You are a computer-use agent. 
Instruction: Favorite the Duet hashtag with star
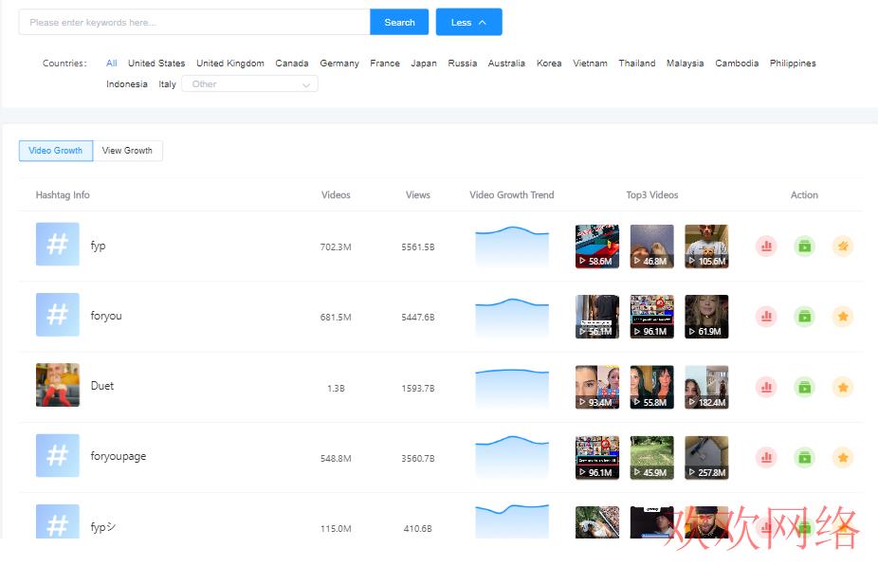(843, 387)
